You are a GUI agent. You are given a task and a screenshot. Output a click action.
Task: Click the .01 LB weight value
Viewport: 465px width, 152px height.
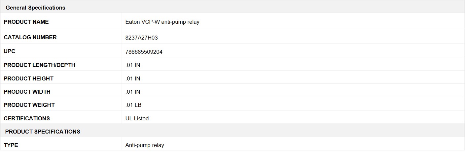point(133,105)
